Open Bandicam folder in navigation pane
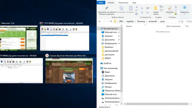Viewport: 192px width, 108px height. tap(109, 47)
